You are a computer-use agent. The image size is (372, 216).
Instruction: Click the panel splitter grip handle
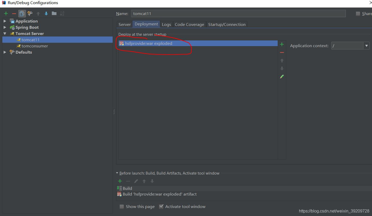114,112
